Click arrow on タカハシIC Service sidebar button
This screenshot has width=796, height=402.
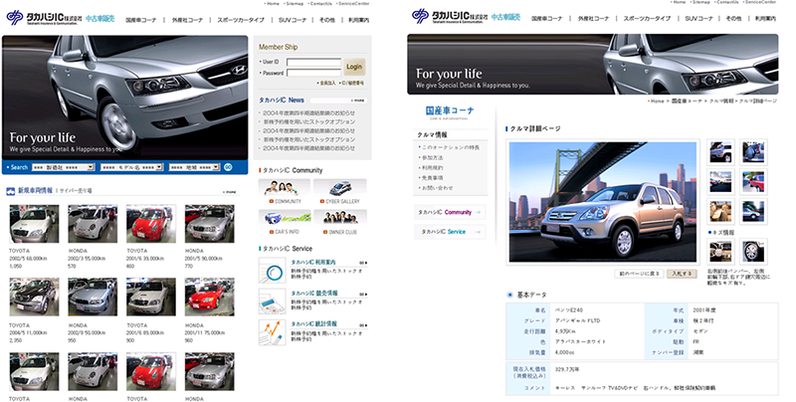coord(478,232)
